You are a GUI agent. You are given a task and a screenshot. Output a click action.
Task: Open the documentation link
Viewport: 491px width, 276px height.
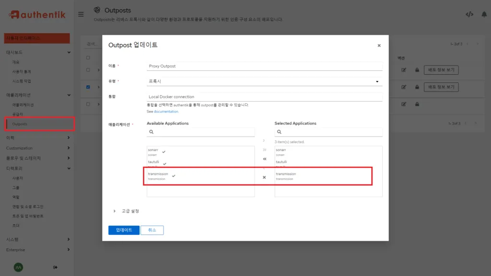(166, 112)
